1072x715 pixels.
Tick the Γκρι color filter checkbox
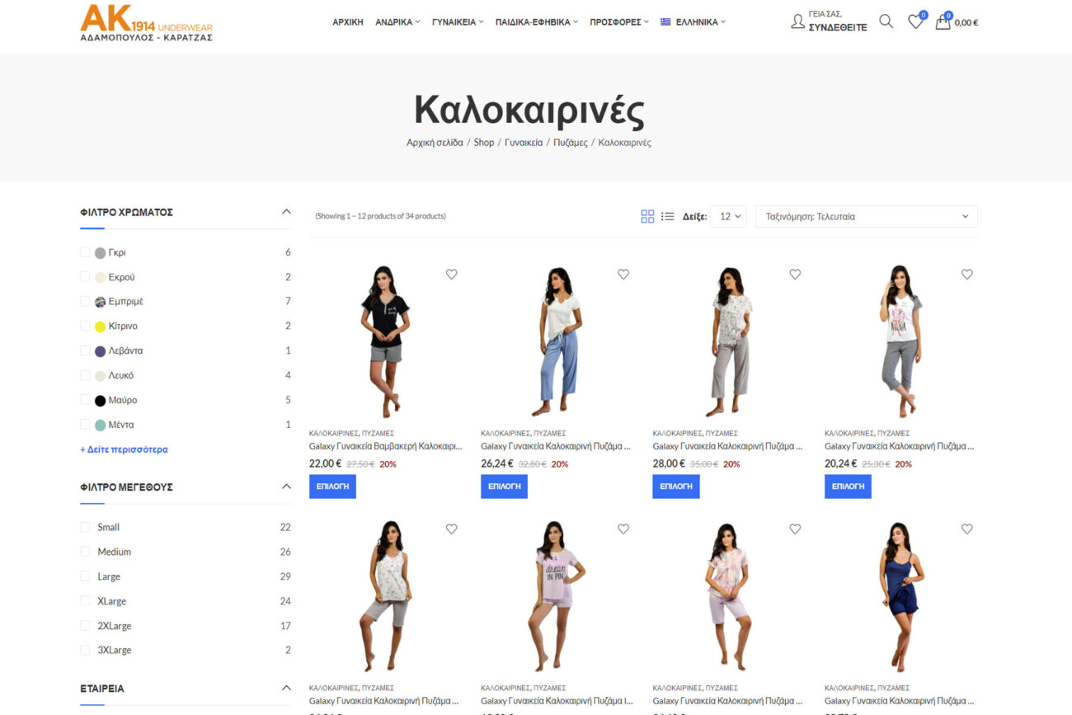85,252
